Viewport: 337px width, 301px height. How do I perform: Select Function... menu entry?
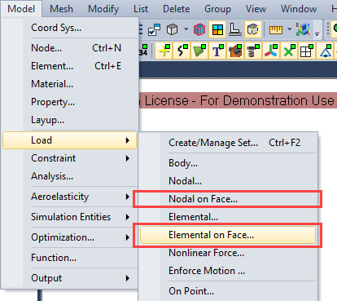(x=70, y=258)
